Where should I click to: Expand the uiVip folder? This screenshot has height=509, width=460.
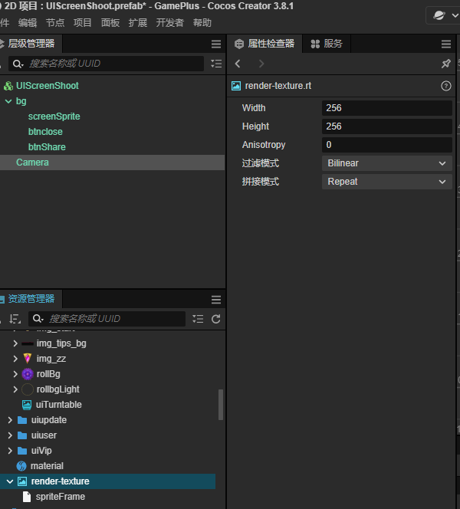10,451
